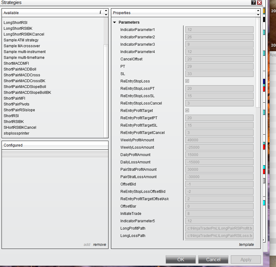
Task: Select Sample multi-instrument strategy
Action: (x=25, y=51)
